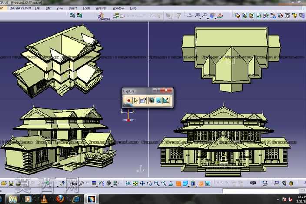The width and height of the screenshot is (306, 204).
Task: Enable vector mode in Capture dialog
Action: (x=166, y=100)
